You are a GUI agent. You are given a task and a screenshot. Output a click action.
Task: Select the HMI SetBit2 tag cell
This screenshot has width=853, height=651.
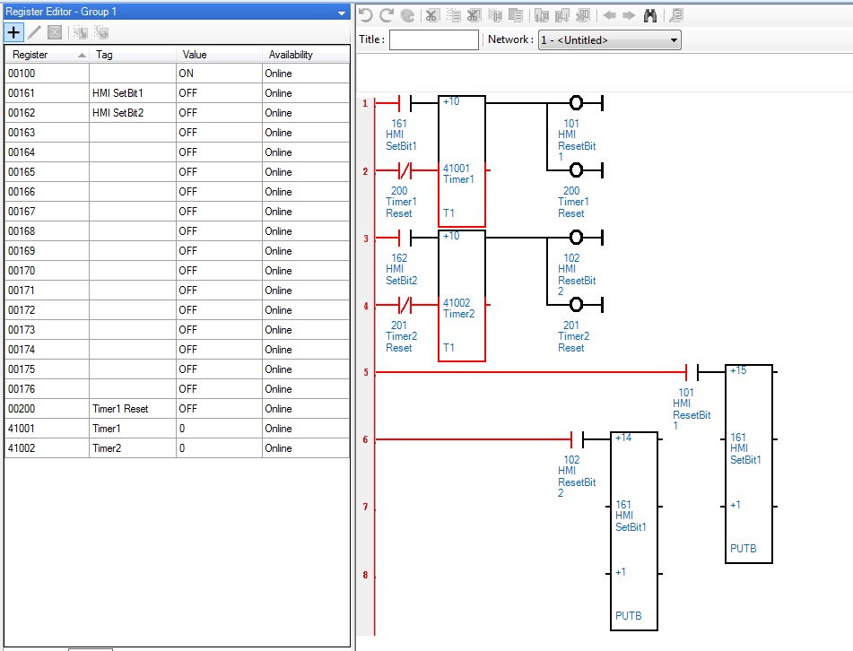pyautogui.click(x=133, y=113)
